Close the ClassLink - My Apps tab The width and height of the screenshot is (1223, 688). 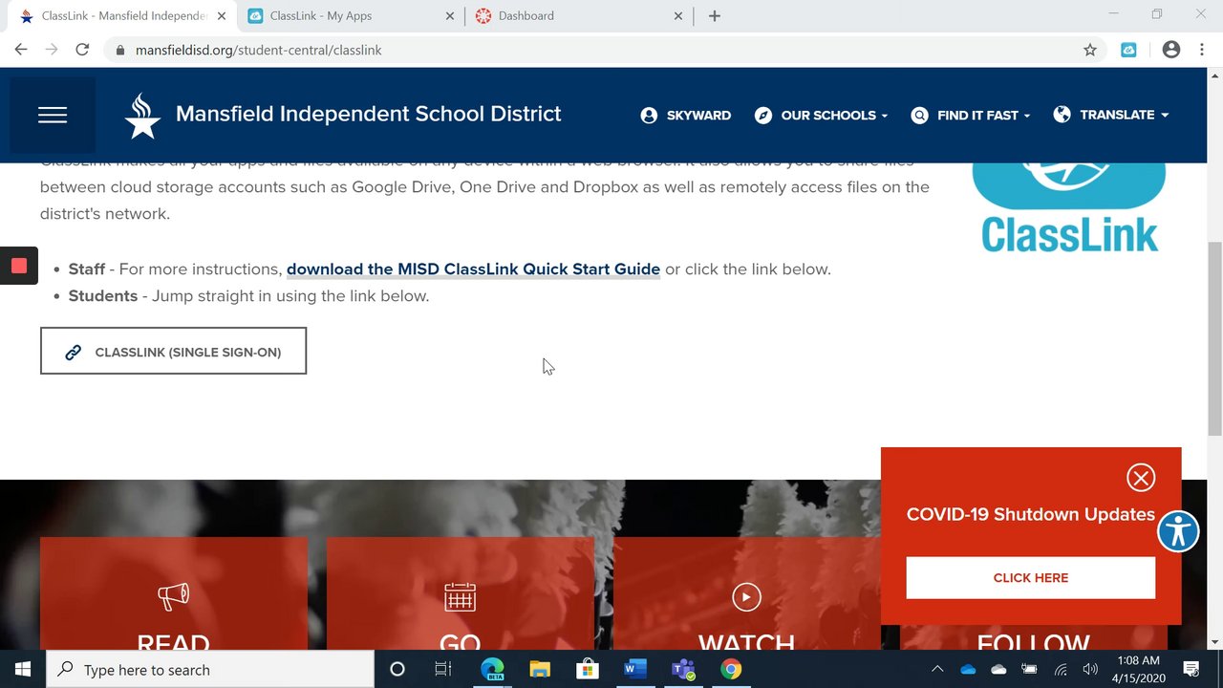pos(451,16)
